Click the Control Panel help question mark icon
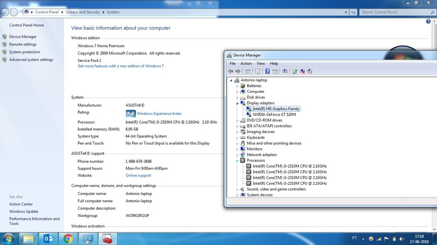Viewport: 437px width, 245px height. tap(428, 21)
